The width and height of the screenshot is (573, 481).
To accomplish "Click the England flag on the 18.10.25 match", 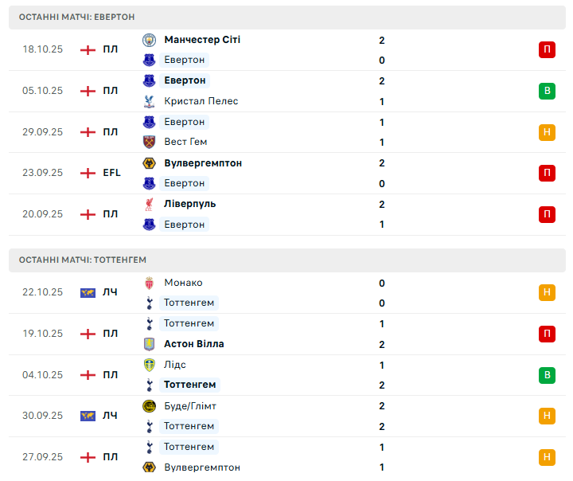I will coord(88,49).
